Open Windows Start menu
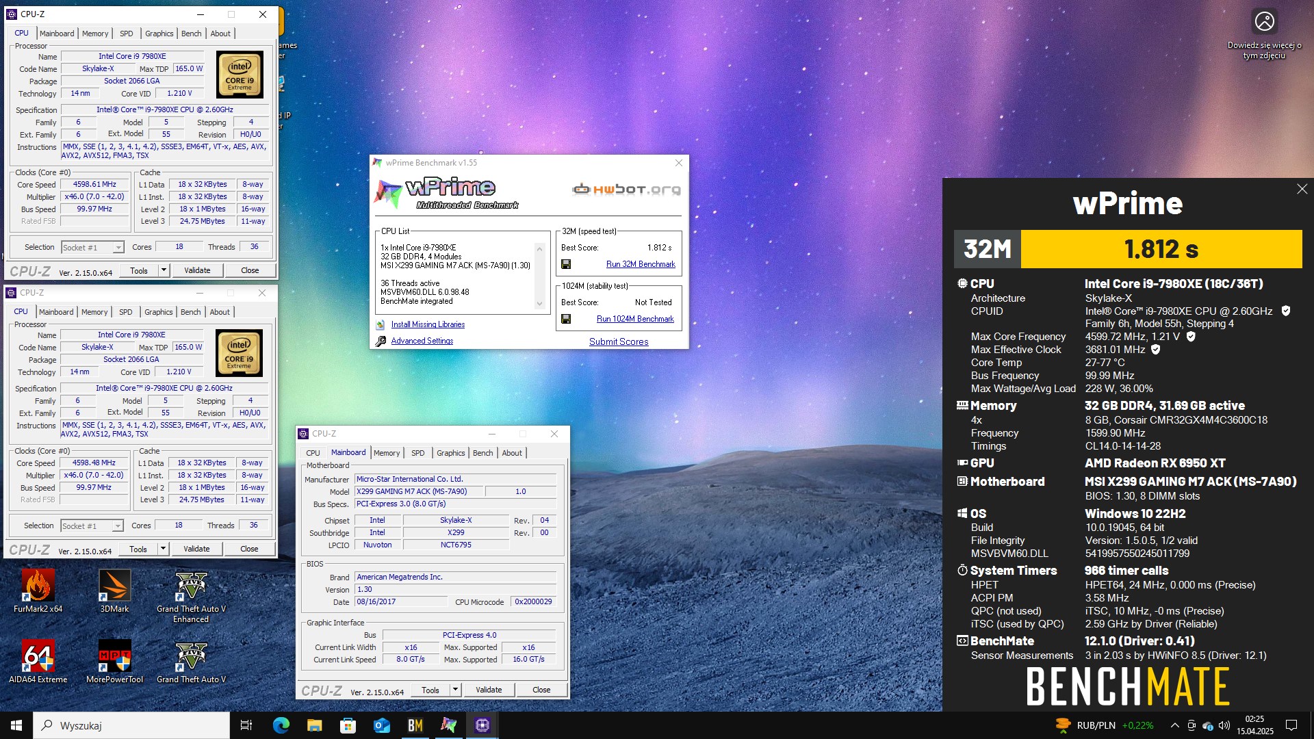The image size is (1314, 739). [x=16, y=725]
